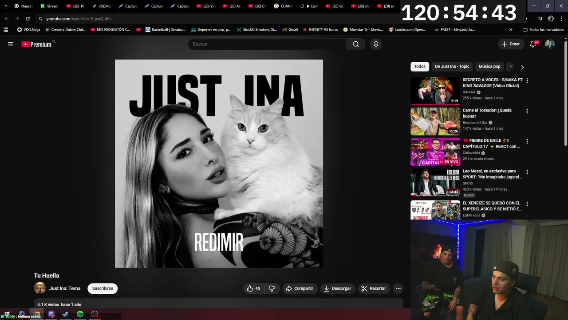The width and height of the screenshot is (568, 320).
Task: Click the page vertical scrollbar
Action: point(565,93)
